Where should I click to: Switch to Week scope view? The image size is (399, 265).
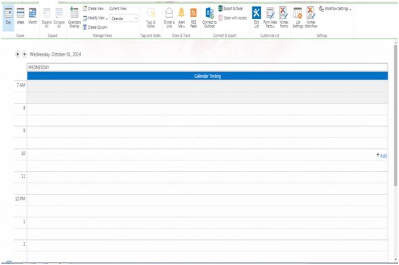point(21,17)
